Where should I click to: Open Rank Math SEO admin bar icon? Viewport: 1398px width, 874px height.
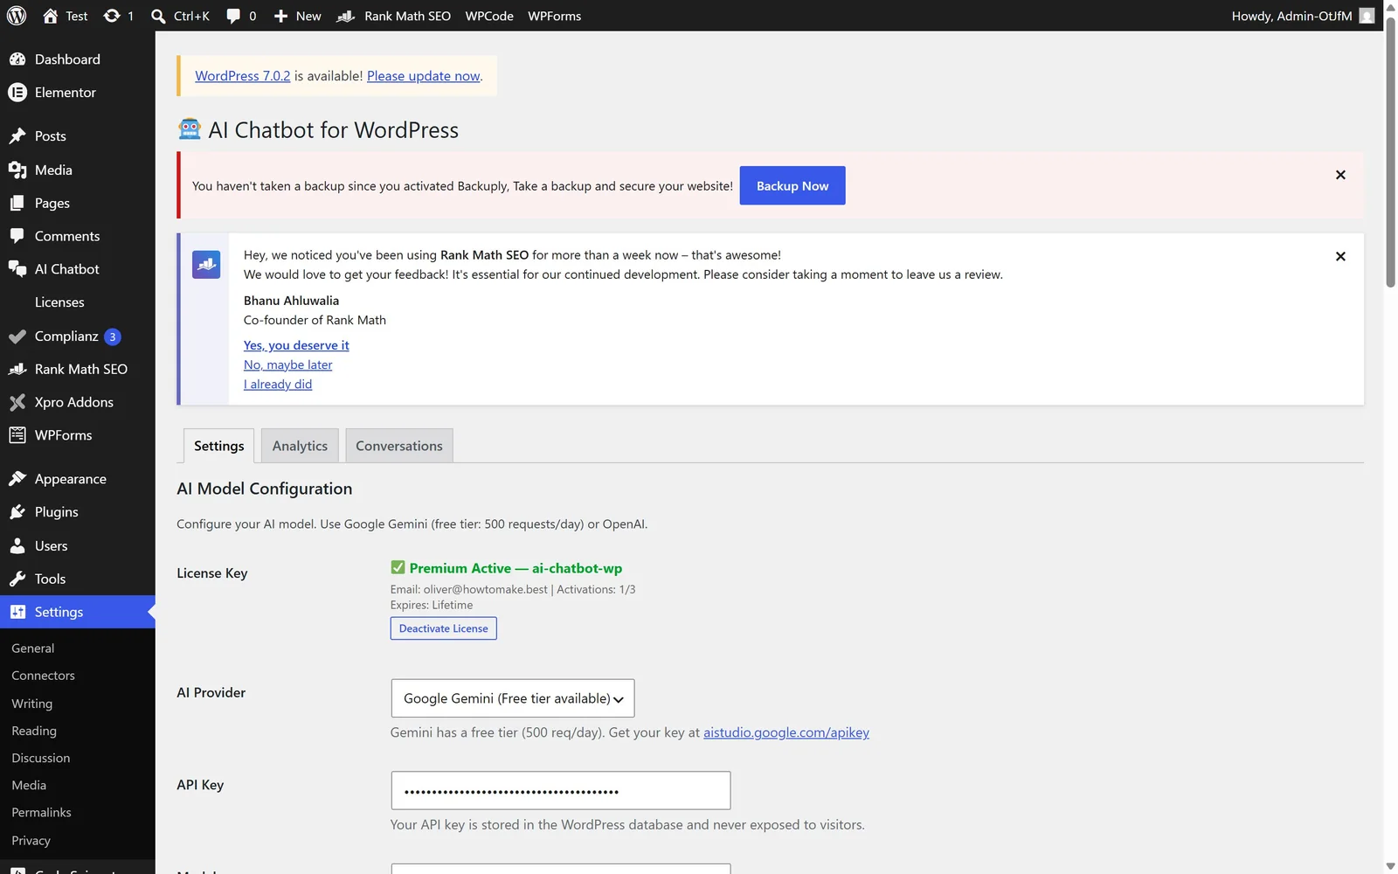point(346,16)
